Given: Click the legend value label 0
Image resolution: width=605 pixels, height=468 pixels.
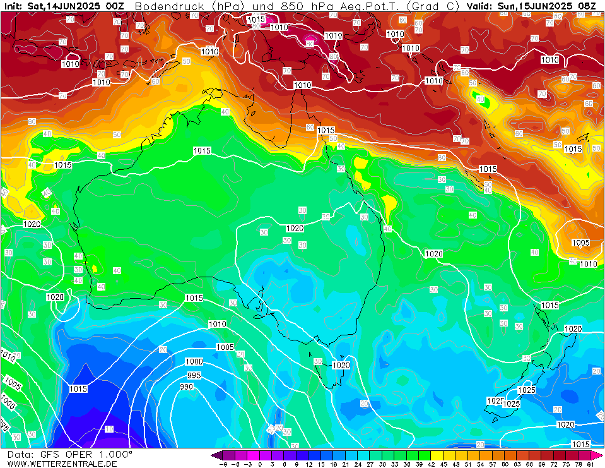Looking at the screenshot, I should tap(260, 464).
